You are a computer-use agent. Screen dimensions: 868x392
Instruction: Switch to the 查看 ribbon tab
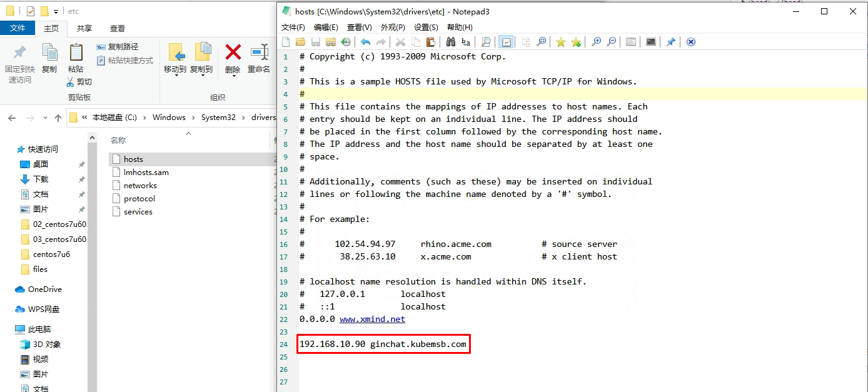[x=118, y=28]
